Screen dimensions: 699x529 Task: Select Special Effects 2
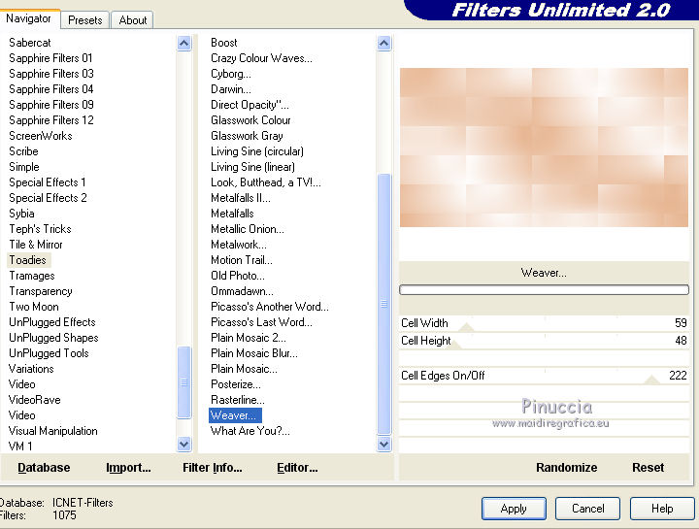48,198
